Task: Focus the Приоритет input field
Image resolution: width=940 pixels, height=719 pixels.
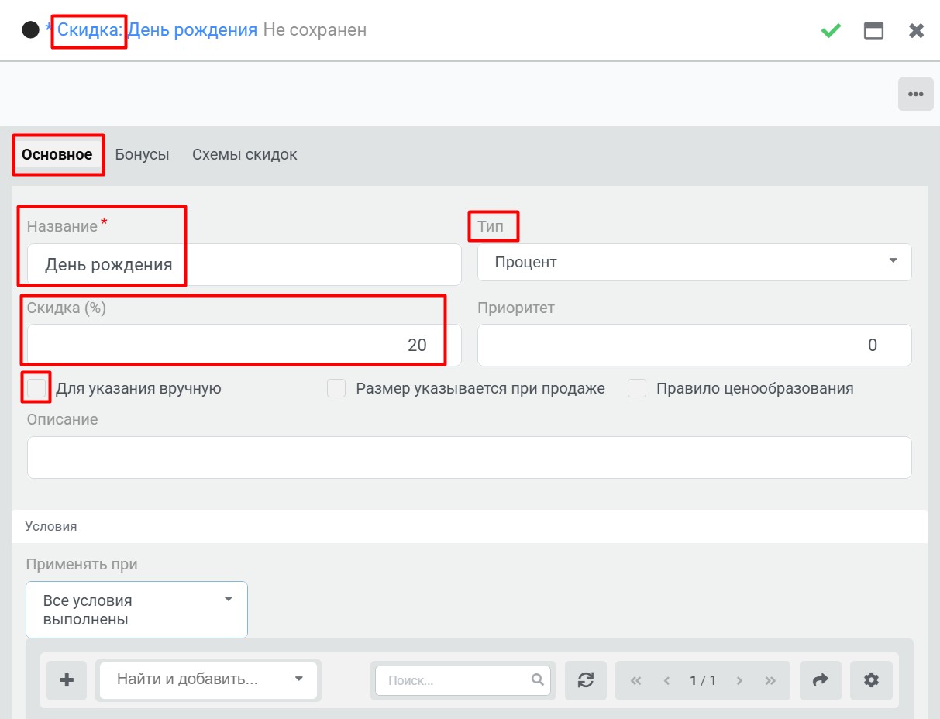Action: point(694,345)
